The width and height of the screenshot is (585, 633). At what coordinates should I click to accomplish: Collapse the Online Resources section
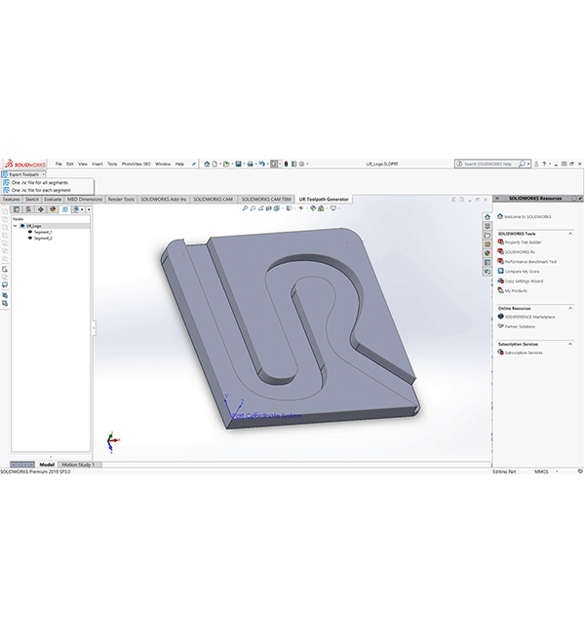point(570,309)
